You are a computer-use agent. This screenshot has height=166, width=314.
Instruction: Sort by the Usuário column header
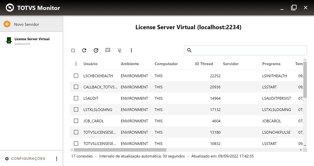pos(91,64)
